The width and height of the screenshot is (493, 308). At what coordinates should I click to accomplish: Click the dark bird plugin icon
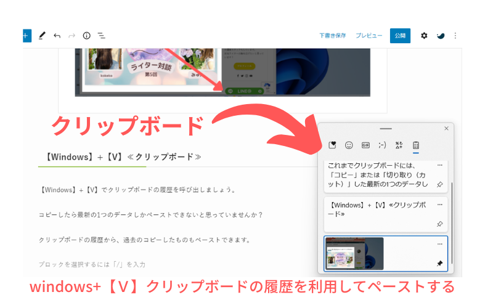pos(441,36)
